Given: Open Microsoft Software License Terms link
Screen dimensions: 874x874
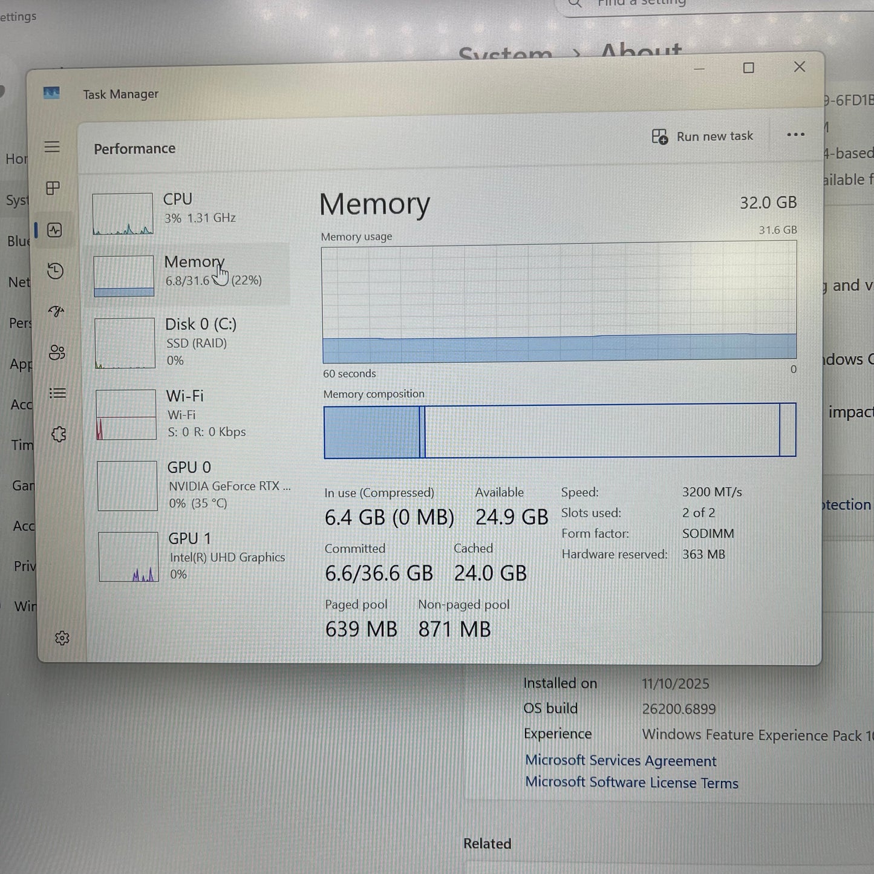Looking at the screenshot, I should pos(631,782).
